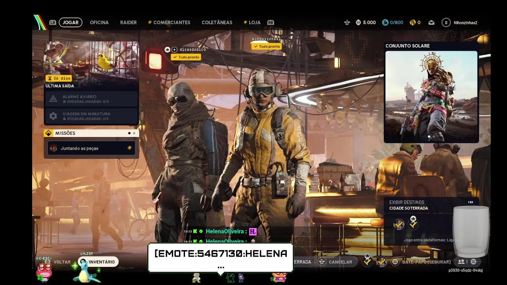Open the Juntando as peças mission
Image resolution: width=507 pixels, height=285 pixels.
point(91,148)
